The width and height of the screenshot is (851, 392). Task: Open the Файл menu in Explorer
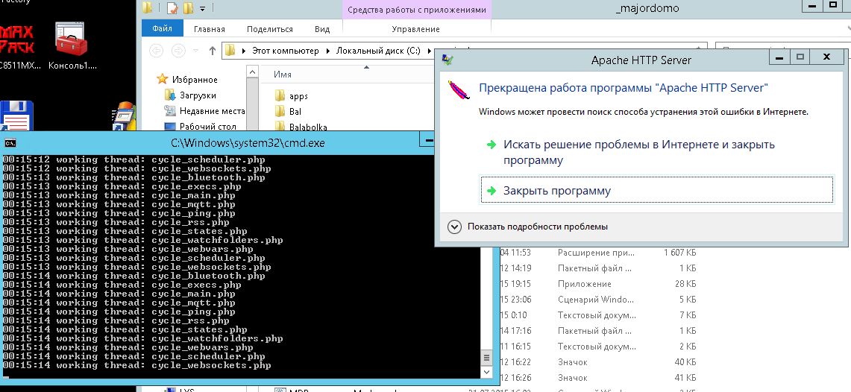pos(162,29)
